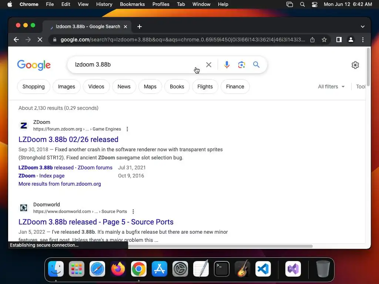Open Terminal from the Dock

tap(222, 269)
